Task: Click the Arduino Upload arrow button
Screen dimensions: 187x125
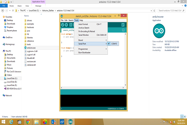Action: pyautogui.click(x=66, y=25)
